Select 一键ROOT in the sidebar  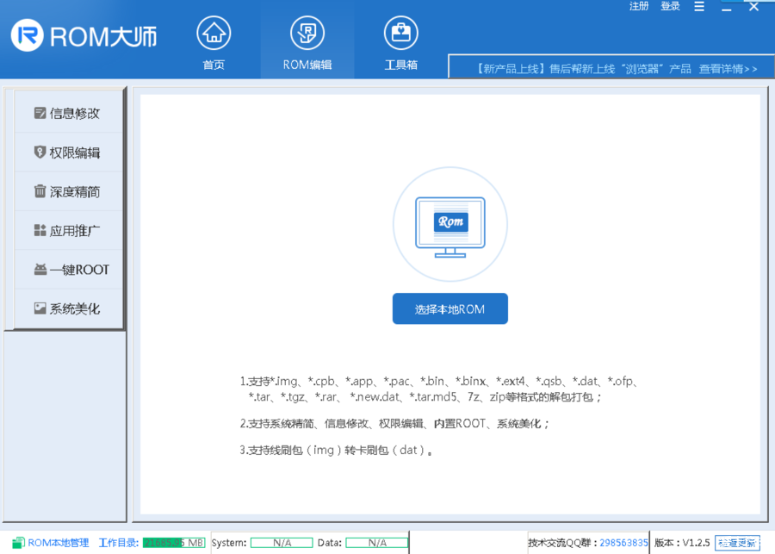click(68, 270)
